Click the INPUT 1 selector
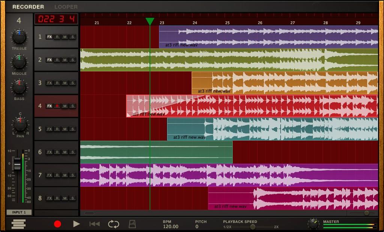Image resolution: width=384 pixels, height=232 pixels. click(x=18, y=212)
